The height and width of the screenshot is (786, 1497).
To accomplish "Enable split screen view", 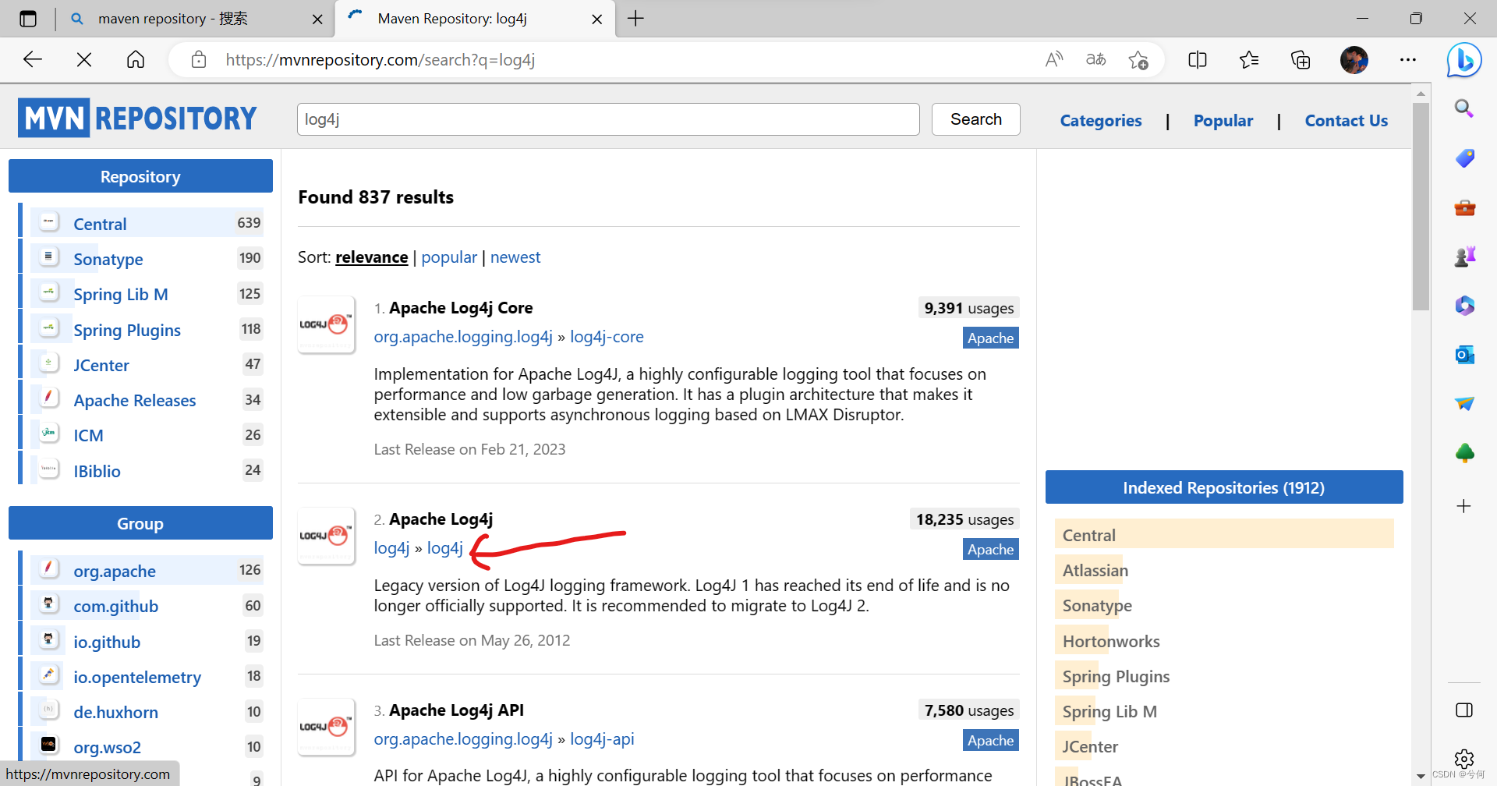I will (x=1198, y=59).
